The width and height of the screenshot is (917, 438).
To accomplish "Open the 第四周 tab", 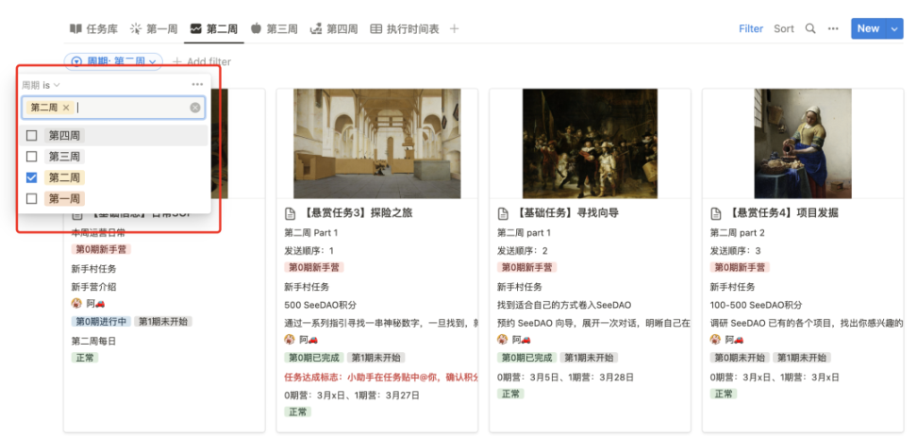I will [x=334, y=28].
